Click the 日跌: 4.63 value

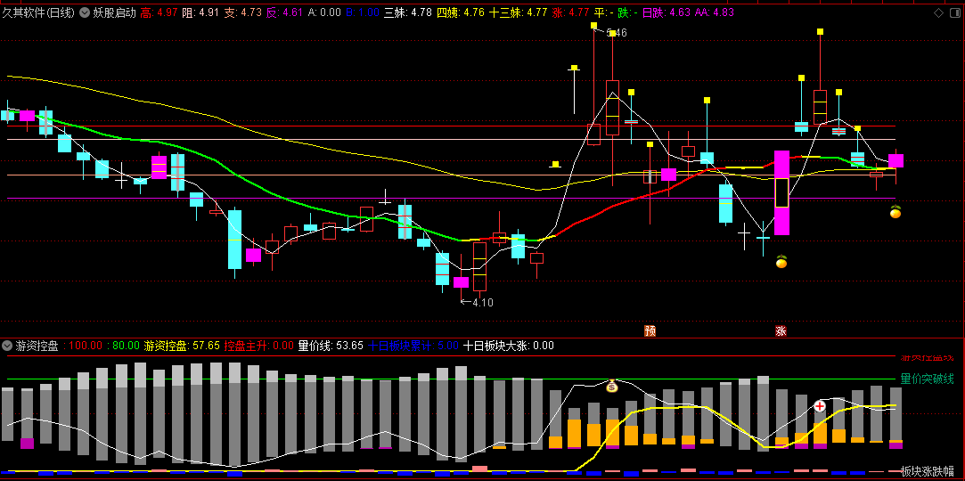pos(666,12)
